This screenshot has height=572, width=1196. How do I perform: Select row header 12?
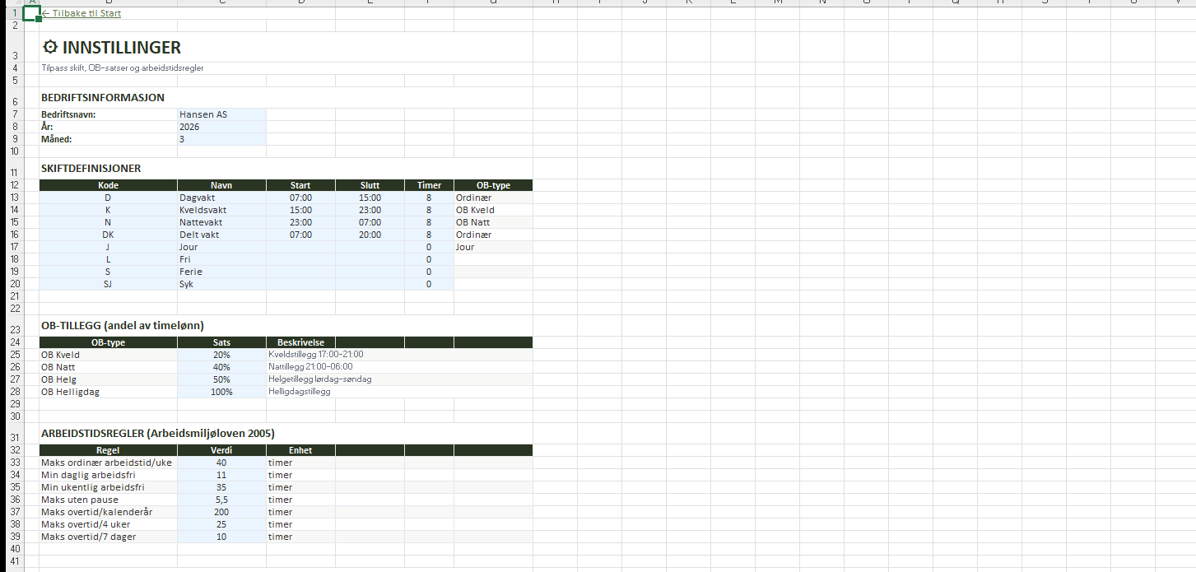tap(15, 185)
